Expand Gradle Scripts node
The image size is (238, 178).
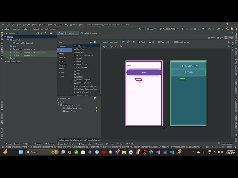click(5, 62)
